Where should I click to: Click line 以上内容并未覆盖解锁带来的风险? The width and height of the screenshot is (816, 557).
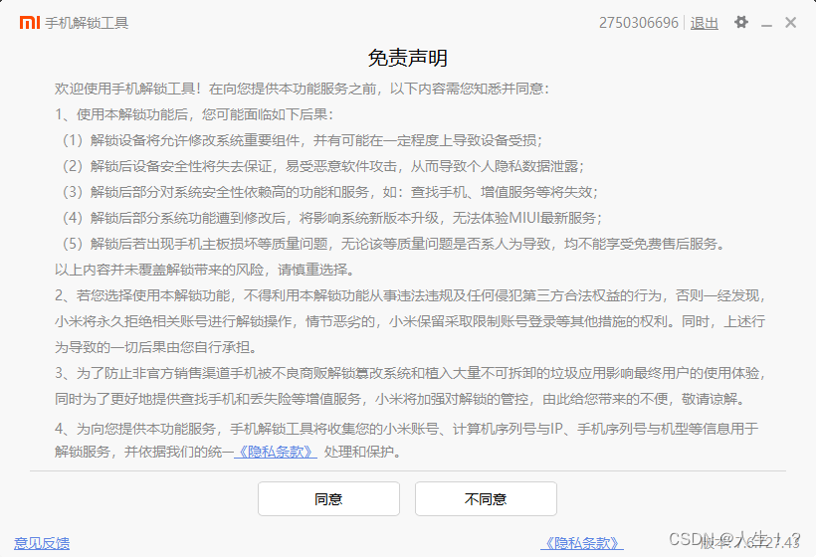[x=206, y=270]
